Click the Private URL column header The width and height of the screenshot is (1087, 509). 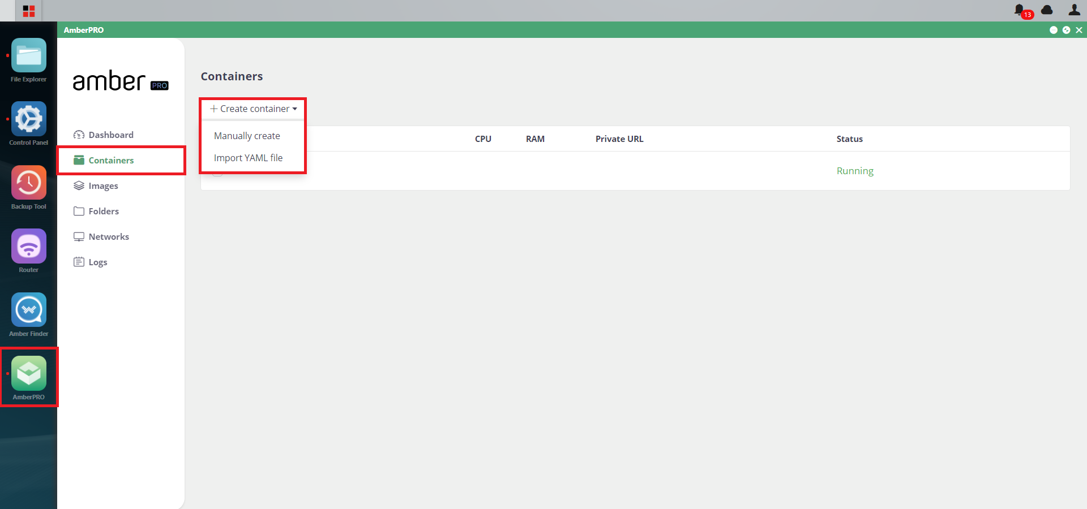pos(619,139)
